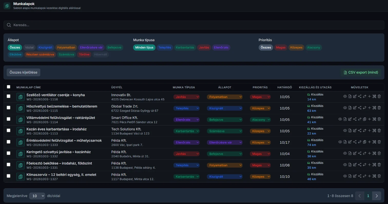Tick the checkbox for Villámvédelmi felülvizsgálat
The width and height of the screenshot is (388, 204).
coord(8,119)
